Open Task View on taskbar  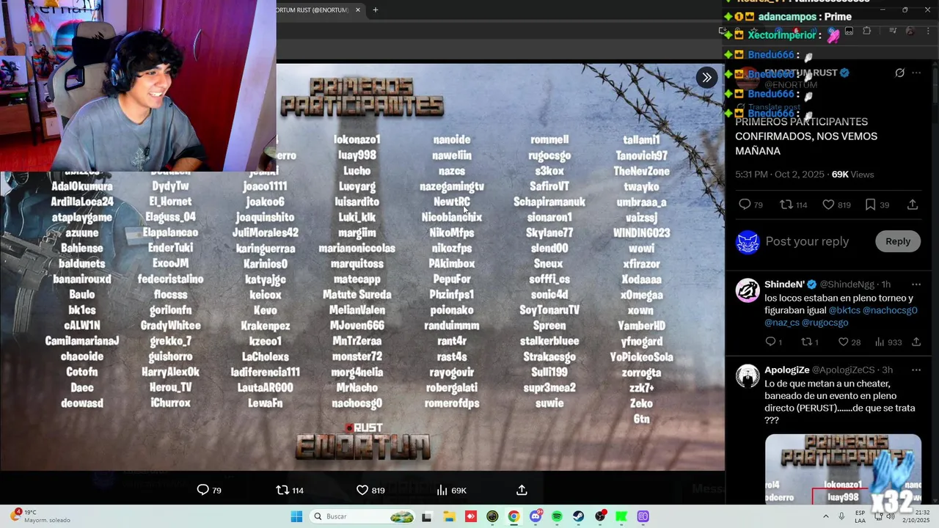[x=427, y=516]
